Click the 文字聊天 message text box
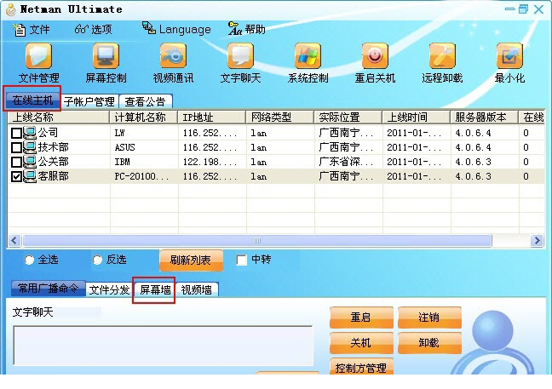This screenshot has width=552, height=389. point(163,346)
